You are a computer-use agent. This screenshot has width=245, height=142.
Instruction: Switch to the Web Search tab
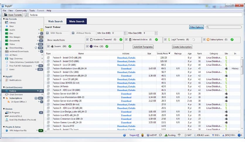(55, 21)
